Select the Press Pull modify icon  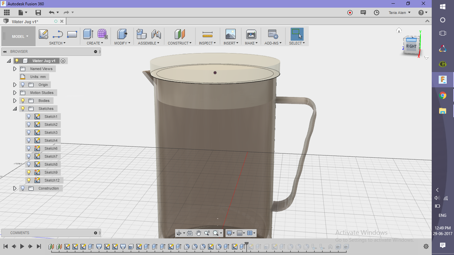pyautogui.click(x=122, y=34)
